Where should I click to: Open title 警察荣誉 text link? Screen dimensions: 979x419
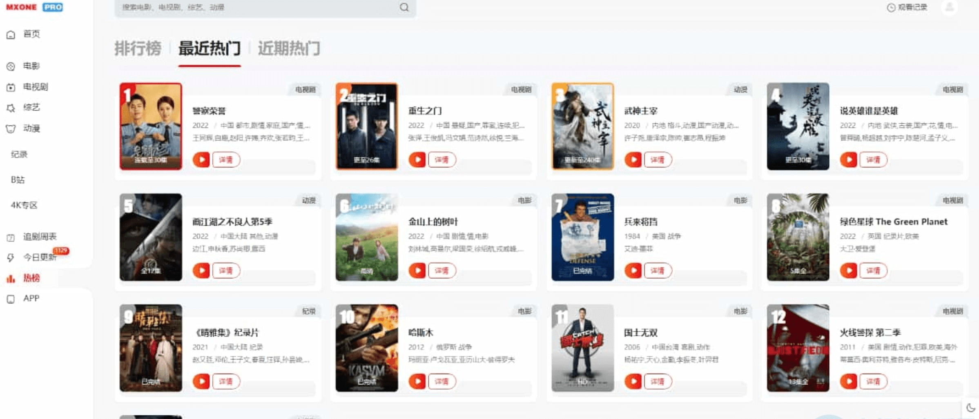point(209,111)
